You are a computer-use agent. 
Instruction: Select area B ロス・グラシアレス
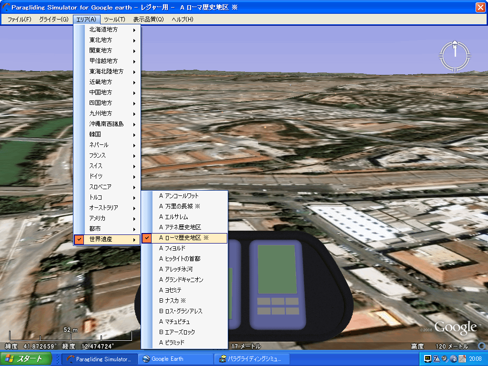184,311
